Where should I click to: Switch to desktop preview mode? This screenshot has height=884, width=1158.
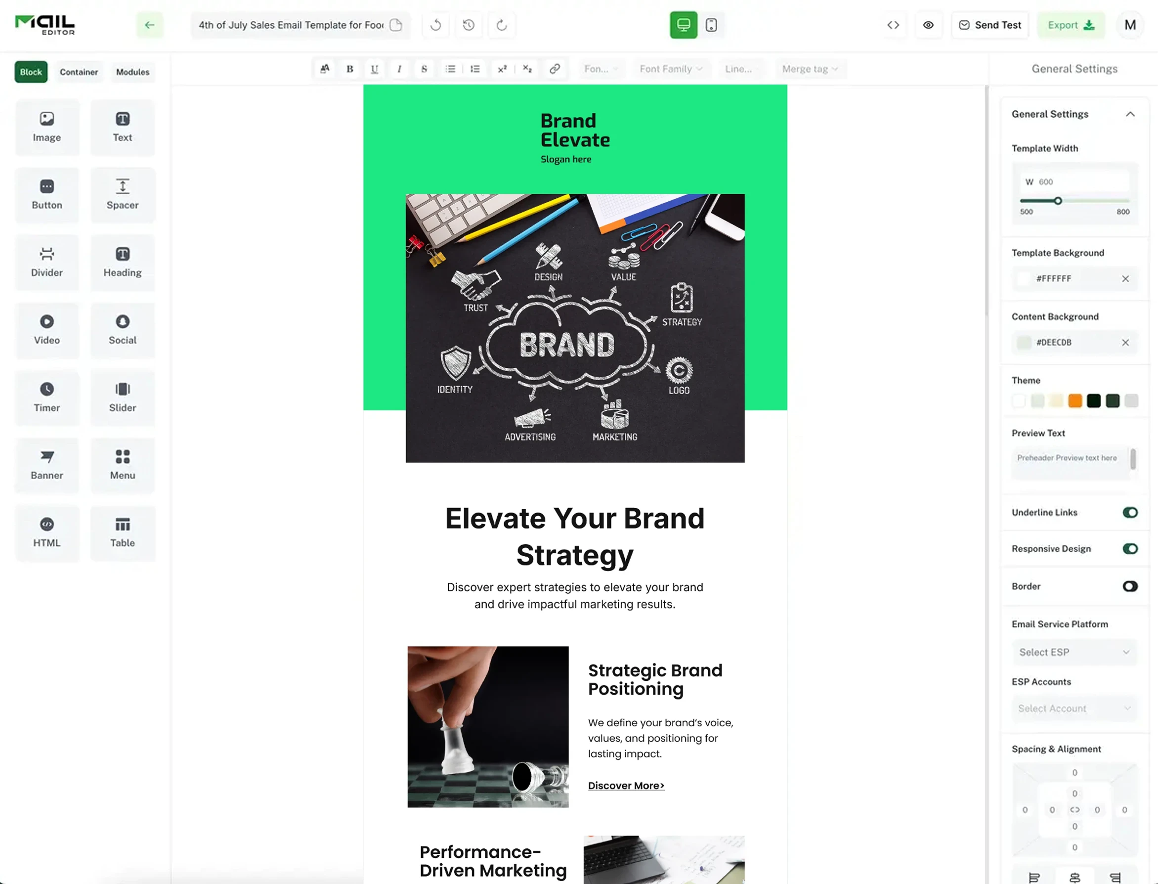tap(684, 25)
